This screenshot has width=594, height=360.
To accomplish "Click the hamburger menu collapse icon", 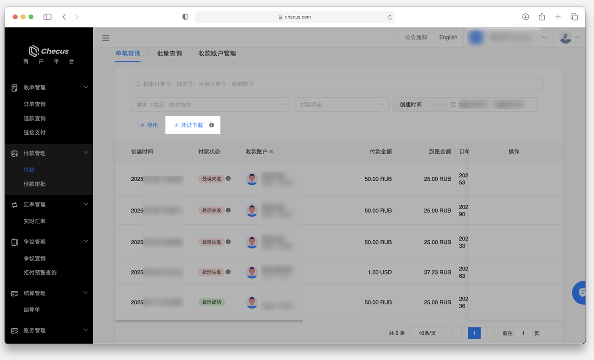I will 106,38.
